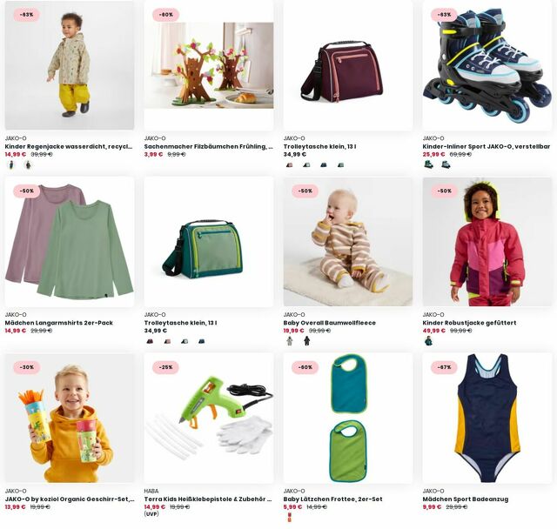Open Sachenmacher Filzbäumchen Frühling product title

click(209, 146)
